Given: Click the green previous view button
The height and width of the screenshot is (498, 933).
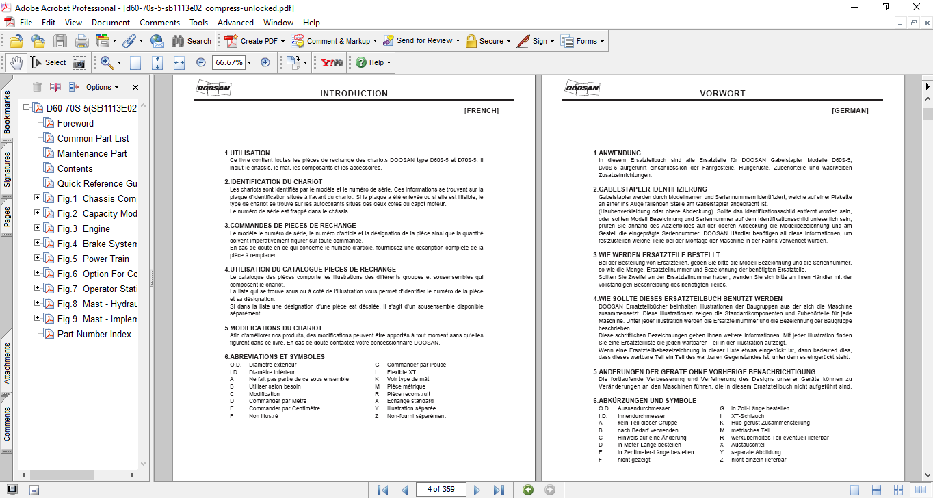Looking at the screenshot, I should tap(527, 490).
